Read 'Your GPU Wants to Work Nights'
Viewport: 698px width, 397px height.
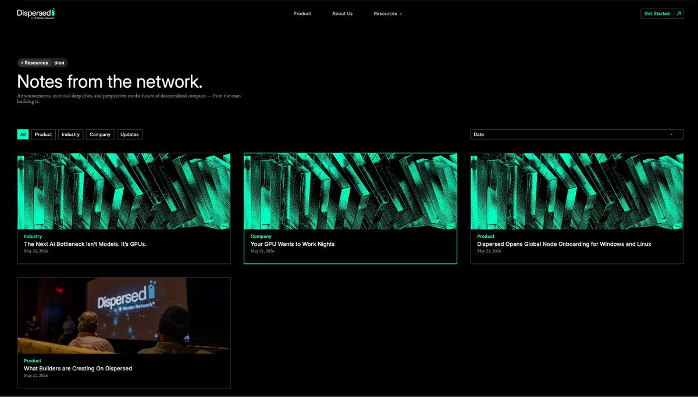coord(293,244)
